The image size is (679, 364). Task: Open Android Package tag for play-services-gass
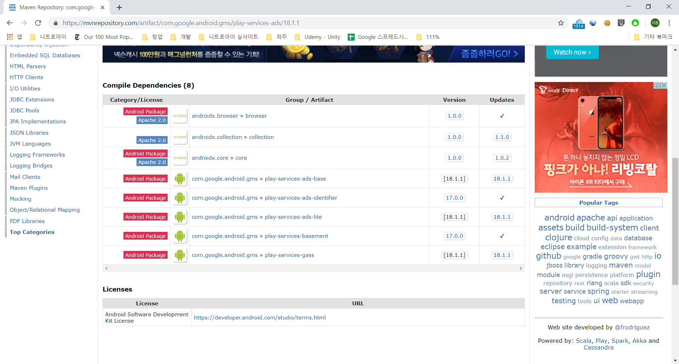145,255
